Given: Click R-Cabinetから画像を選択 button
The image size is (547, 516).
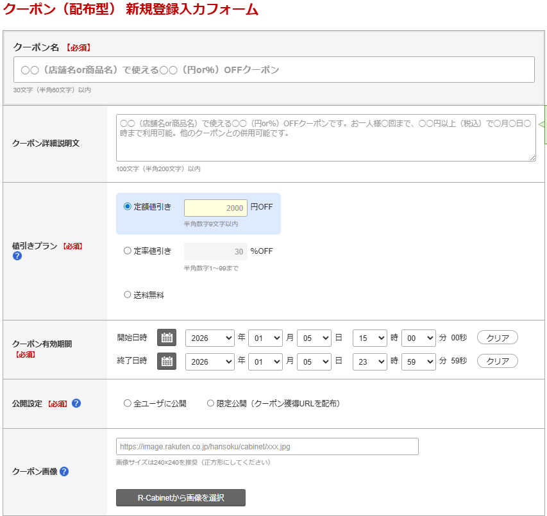Looking at the screenshot, I should pos(180,498).
